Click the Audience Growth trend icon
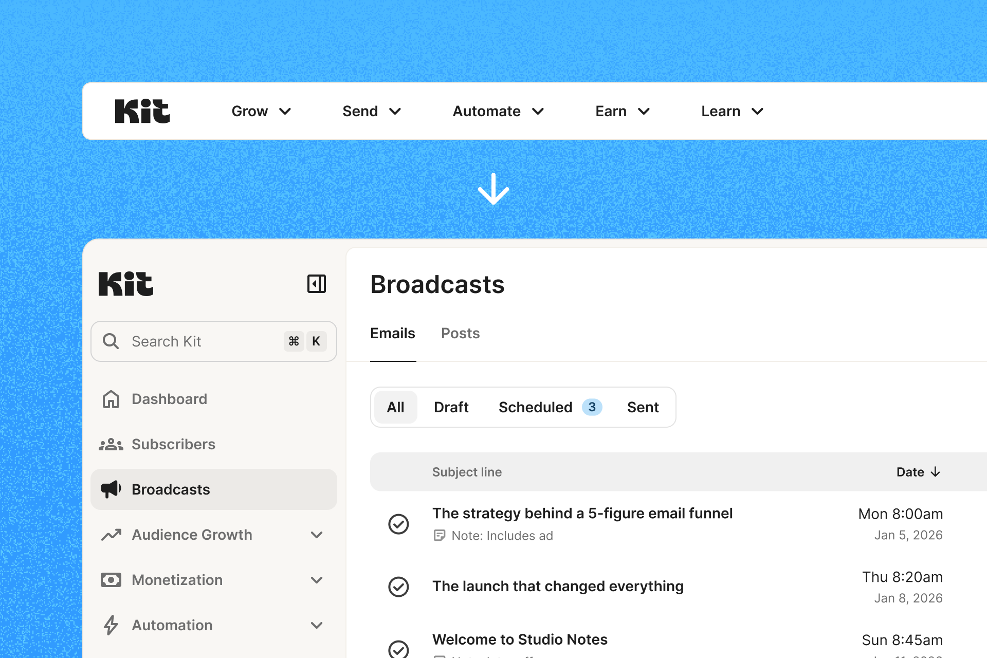 pos(111,535)
